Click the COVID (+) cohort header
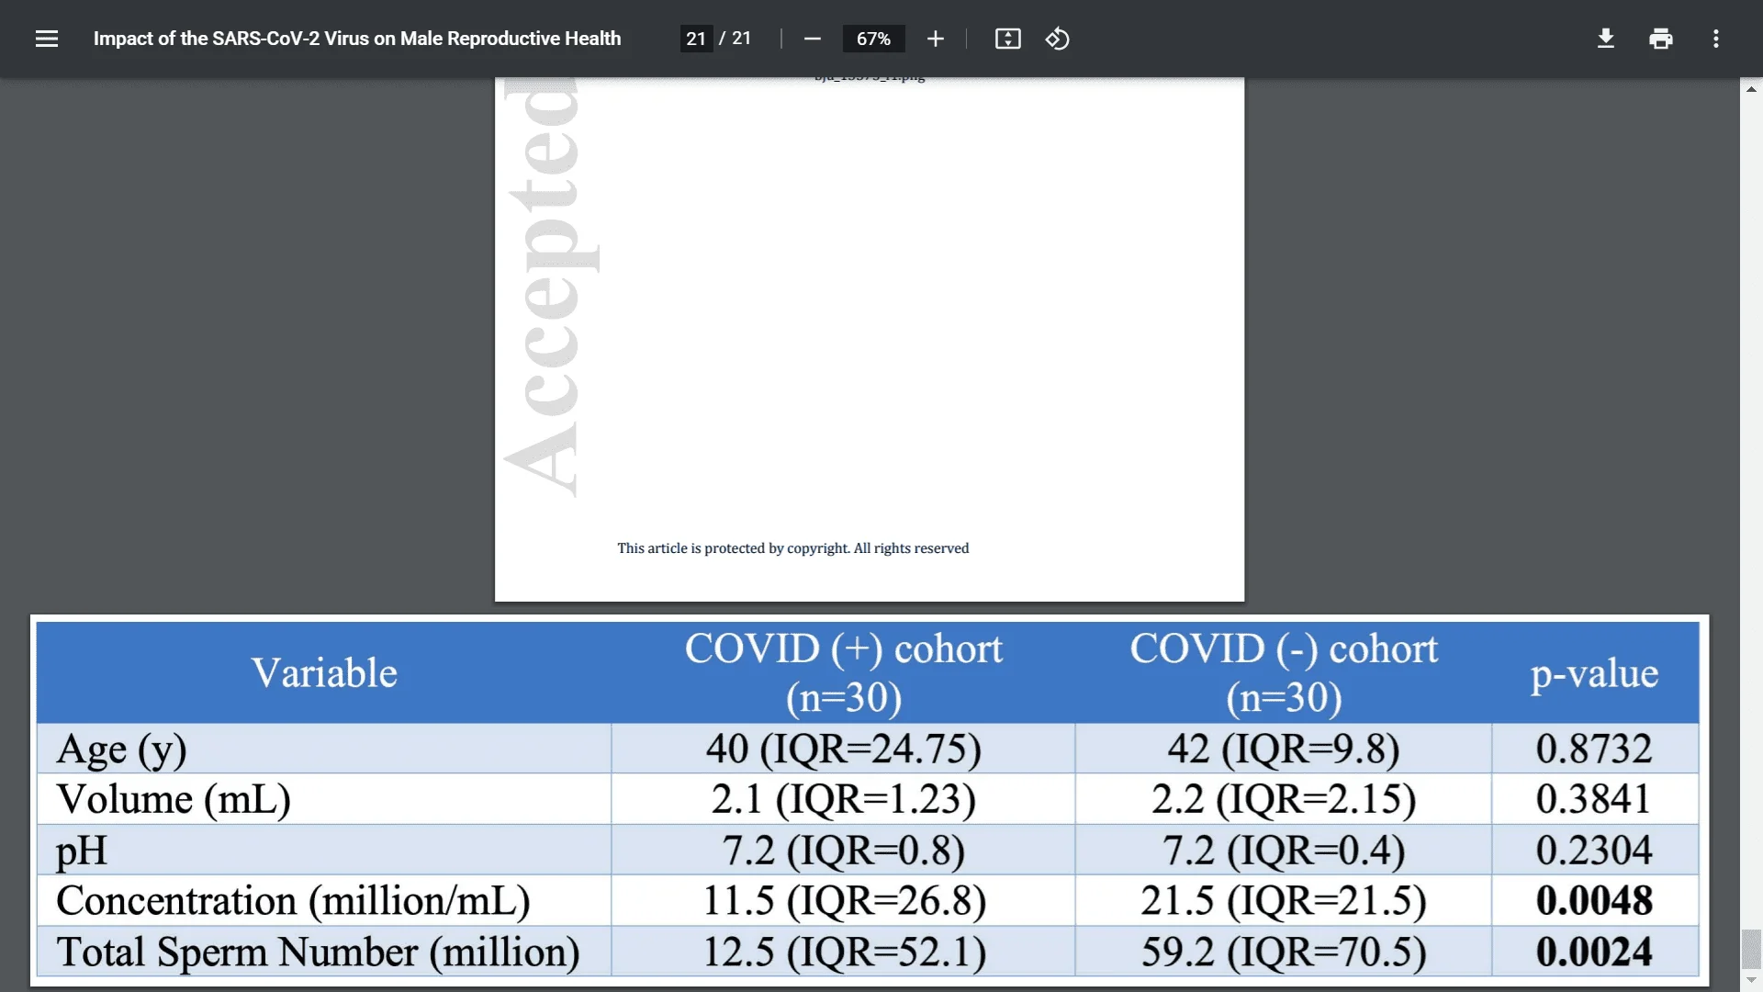 coord(843,672)
